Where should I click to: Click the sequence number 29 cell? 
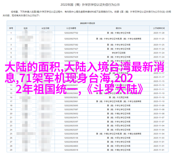(11, 150)
